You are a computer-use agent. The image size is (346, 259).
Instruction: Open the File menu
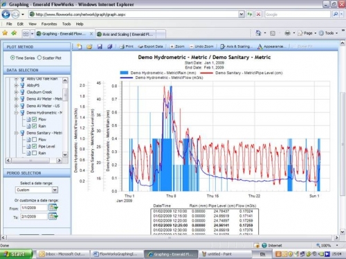click(9, 24)
